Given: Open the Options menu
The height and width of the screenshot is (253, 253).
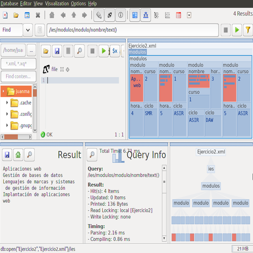Looking at the screenshot, I should tap(78, 4).
